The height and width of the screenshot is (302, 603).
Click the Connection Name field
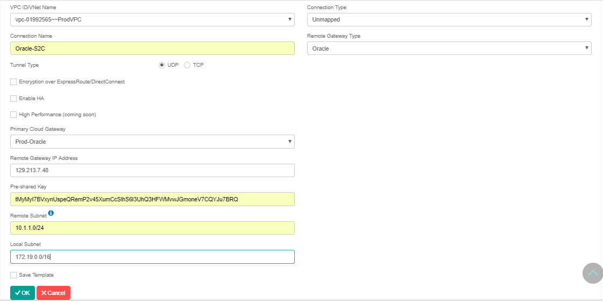152,48
